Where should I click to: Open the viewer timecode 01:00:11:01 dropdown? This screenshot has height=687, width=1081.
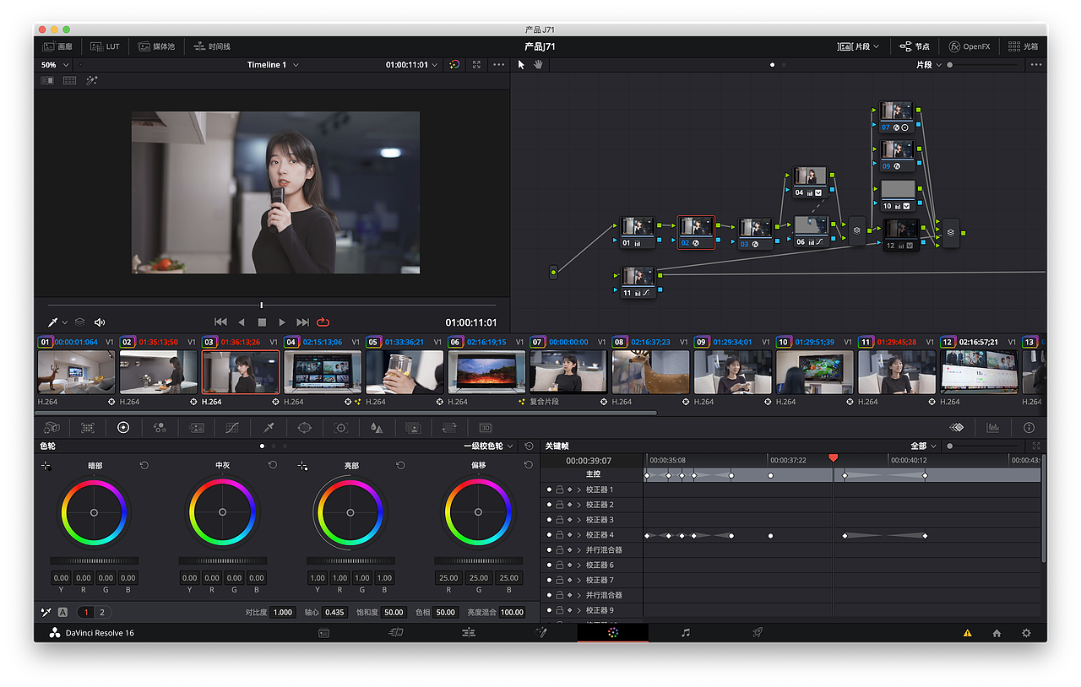point(412,65)
